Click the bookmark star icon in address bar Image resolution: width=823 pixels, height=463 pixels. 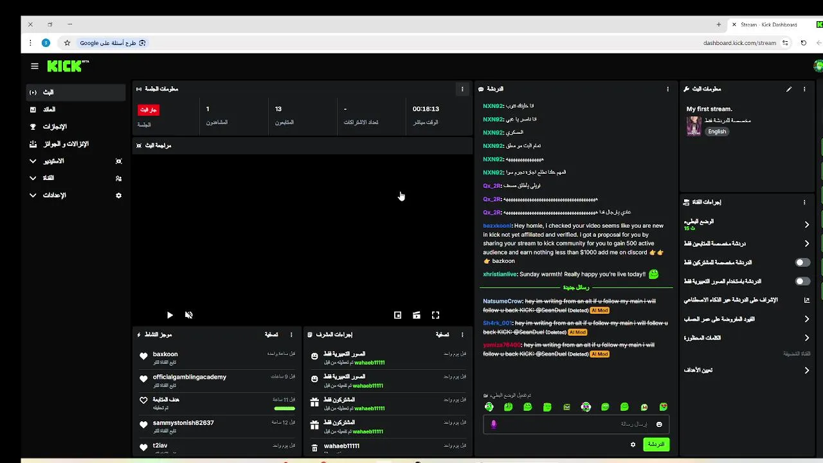coord(67,43)
